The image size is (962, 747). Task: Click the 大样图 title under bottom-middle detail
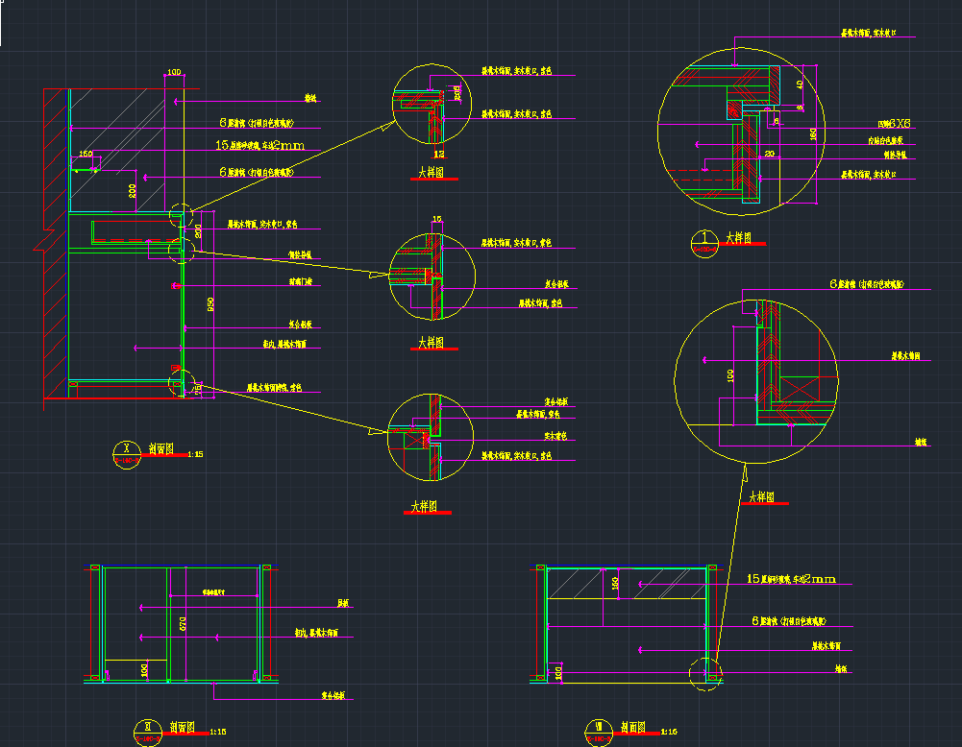(x=425, y=506)
